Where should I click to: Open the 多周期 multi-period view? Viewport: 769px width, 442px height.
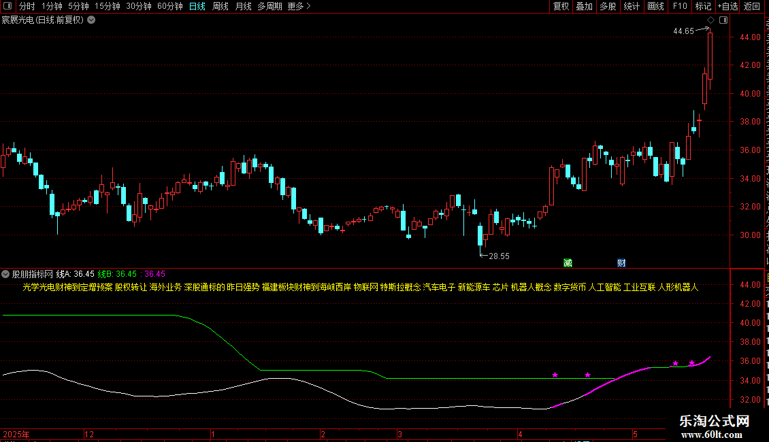tap(269, 6)
